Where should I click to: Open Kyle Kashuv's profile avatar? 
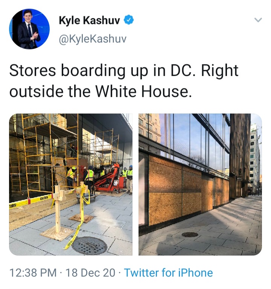tap(29, 29)
